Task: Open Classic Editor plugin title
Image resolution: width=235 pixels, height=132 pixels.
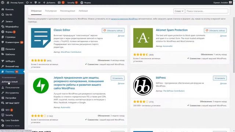Action: click(62, 30)
